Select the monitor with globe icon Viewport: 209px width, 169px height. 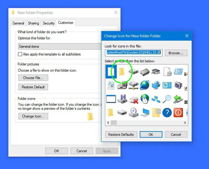coord(156,85)
